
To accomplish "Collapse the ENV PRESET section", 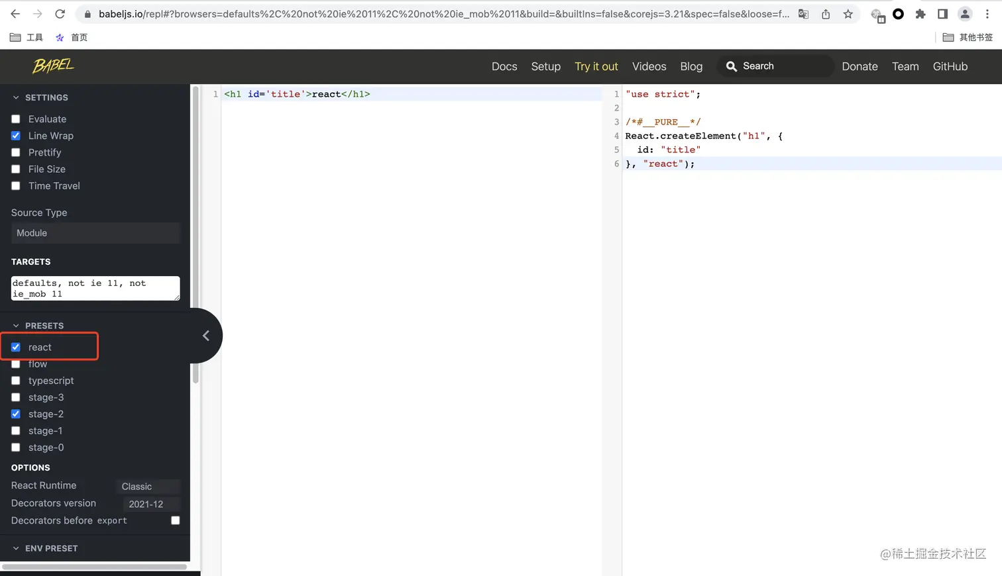I will (45, 548).
